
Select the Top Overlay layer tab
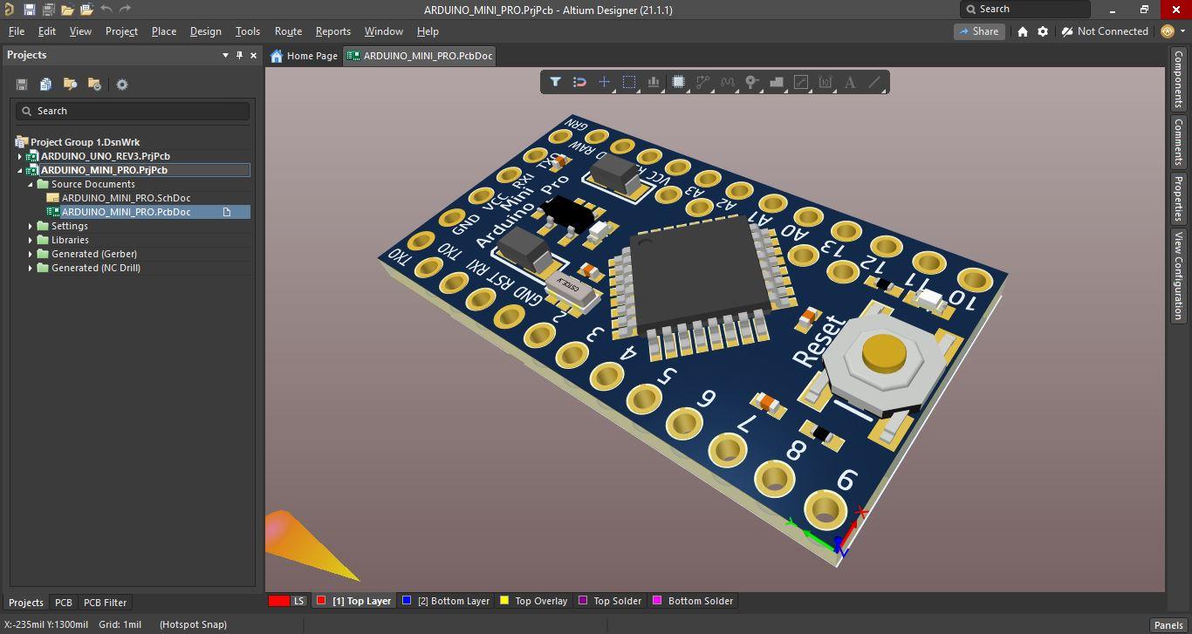pyautogui.click(x=533, y=601)
